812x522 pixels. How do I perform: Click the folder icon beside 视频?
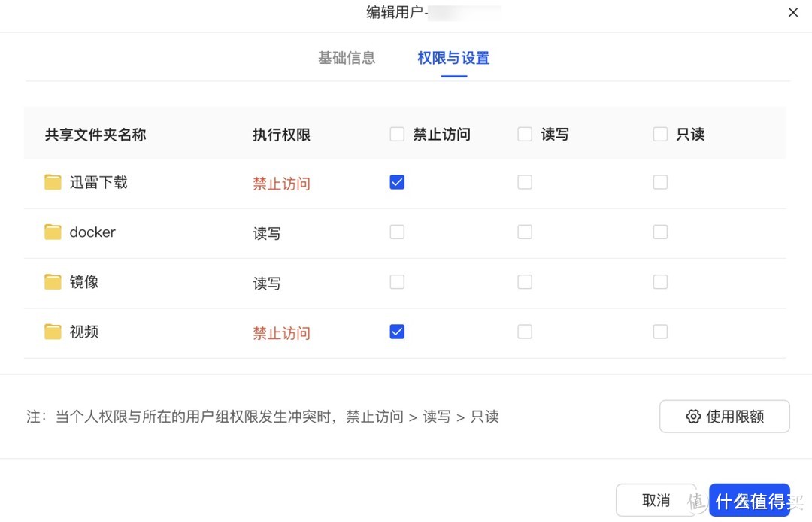(53, 331)
